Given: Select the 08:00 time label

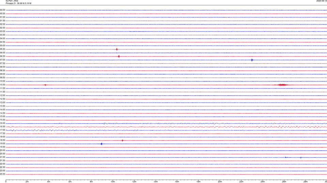Looking at the screenshot, I should tap(3, 67).
